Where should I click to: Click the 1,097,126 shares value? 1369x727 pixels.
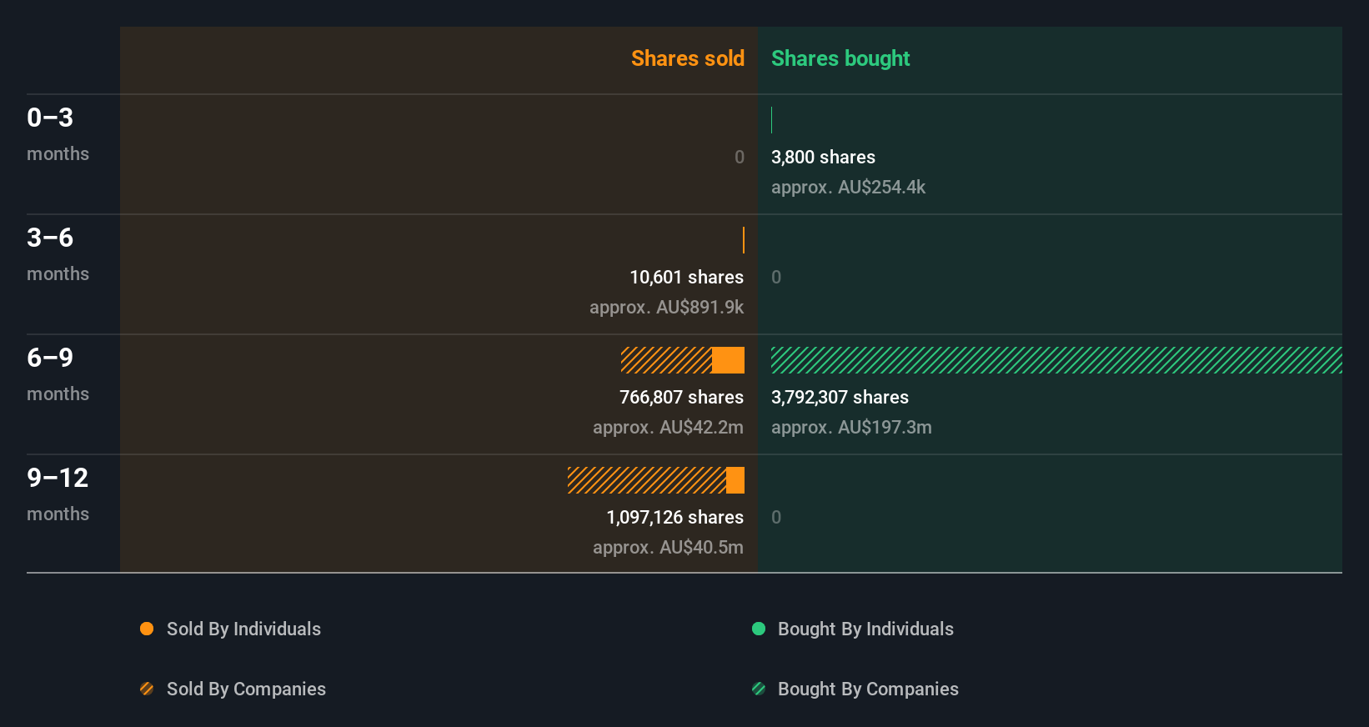coord(674,517)
